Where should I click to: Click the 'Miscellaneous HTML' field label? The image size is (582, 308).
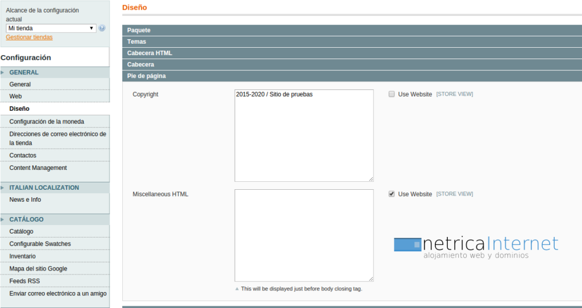tap(160, 194)
